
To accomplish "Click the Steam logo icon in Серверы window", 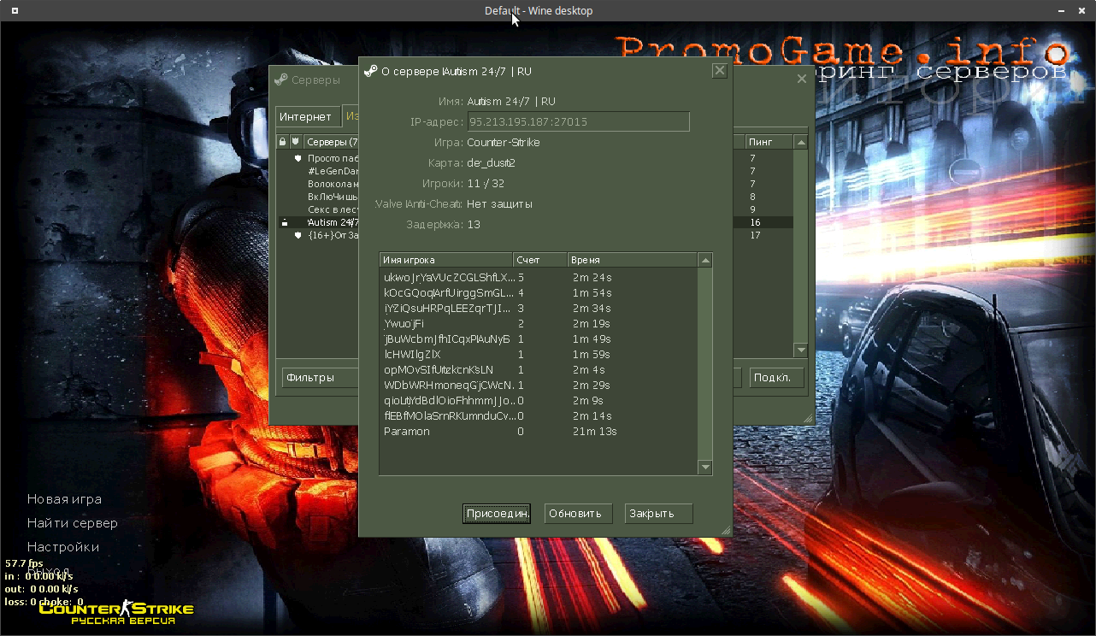I will pos(280,79).
